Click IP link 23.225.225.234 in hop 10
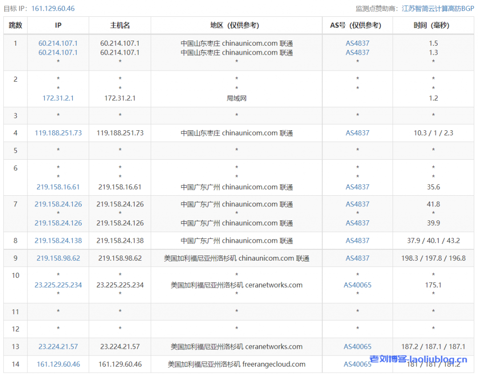 pyautogui.click(x=58, y=285)
